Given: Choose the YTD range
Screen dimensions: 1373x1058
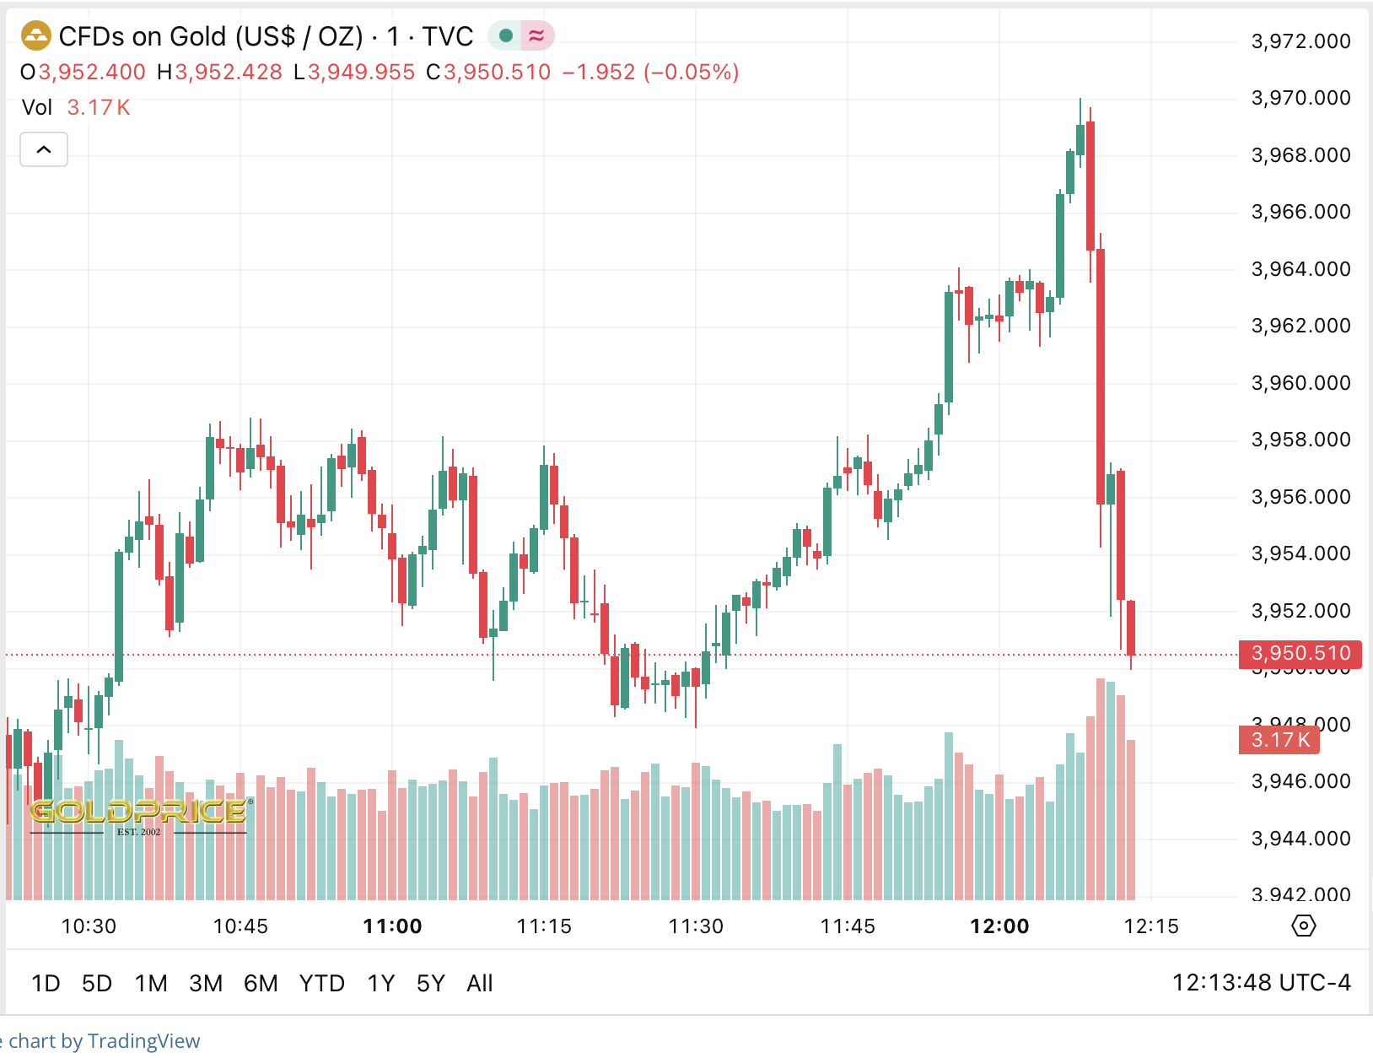Looking at the screenshot, I should click(322, 983).
